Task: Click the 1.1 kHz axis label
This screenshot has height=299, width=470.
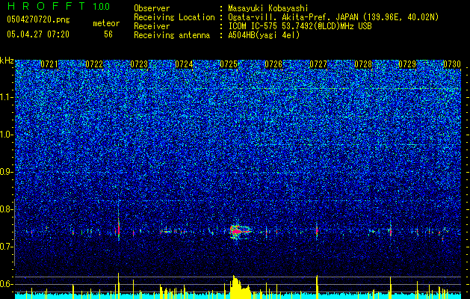Action: click(x=6, y=97)
